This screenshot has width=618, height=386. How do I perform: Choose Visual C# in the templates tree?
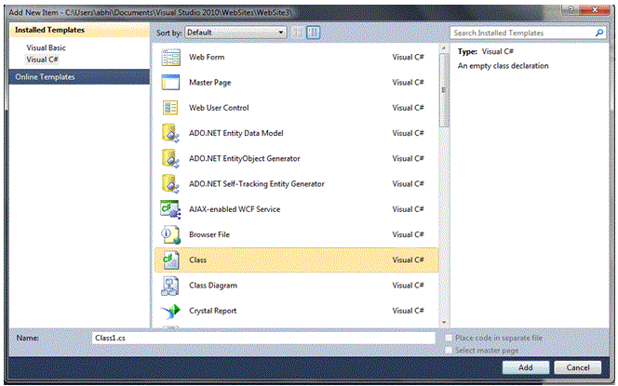point(43,60)
